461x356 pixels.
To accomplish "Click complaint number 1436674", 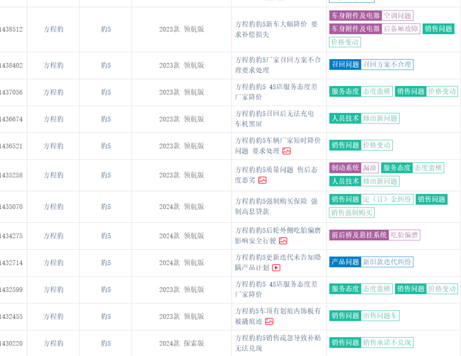I will (x=11, y=119).
